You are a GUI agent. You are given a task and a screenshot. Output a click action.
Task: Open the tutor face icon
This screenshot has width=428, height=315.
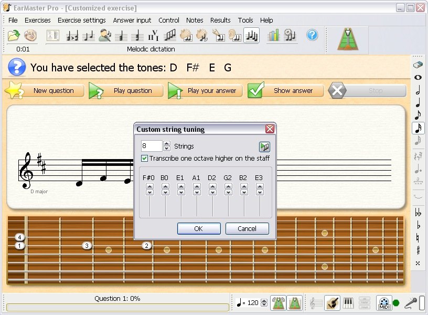[x=30, y=36]
